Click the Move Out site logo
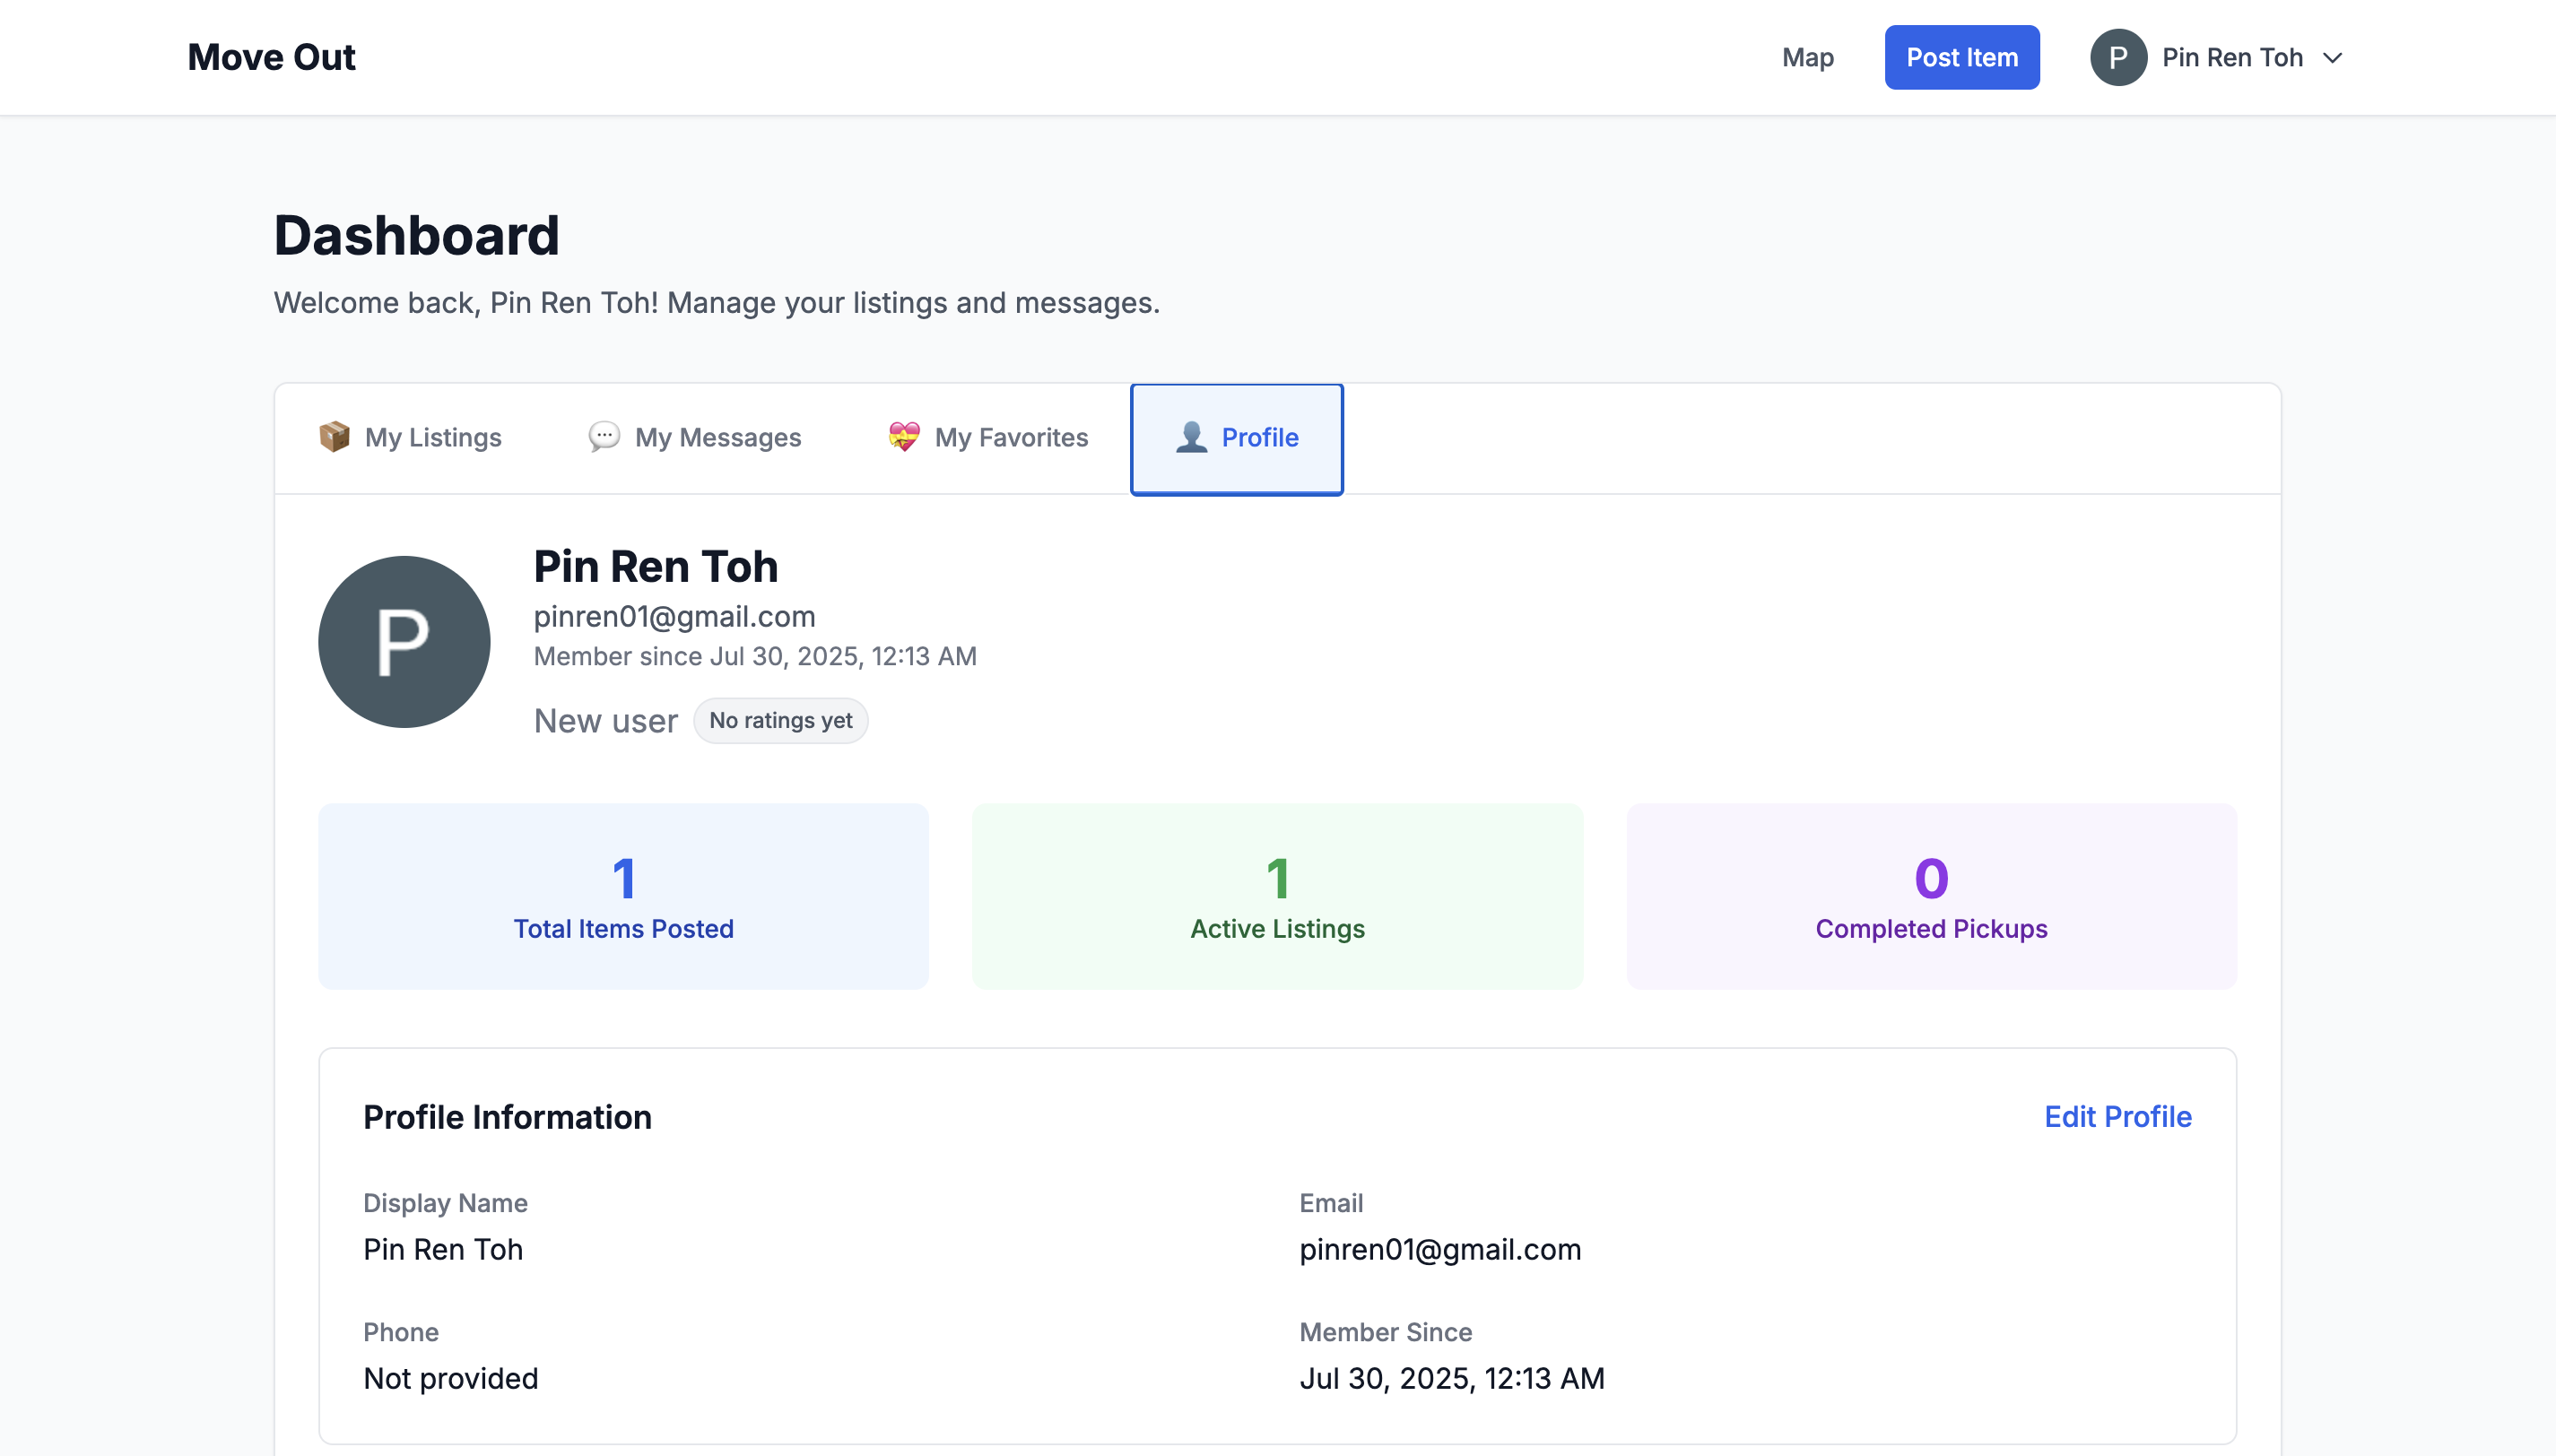 [271, 58]
